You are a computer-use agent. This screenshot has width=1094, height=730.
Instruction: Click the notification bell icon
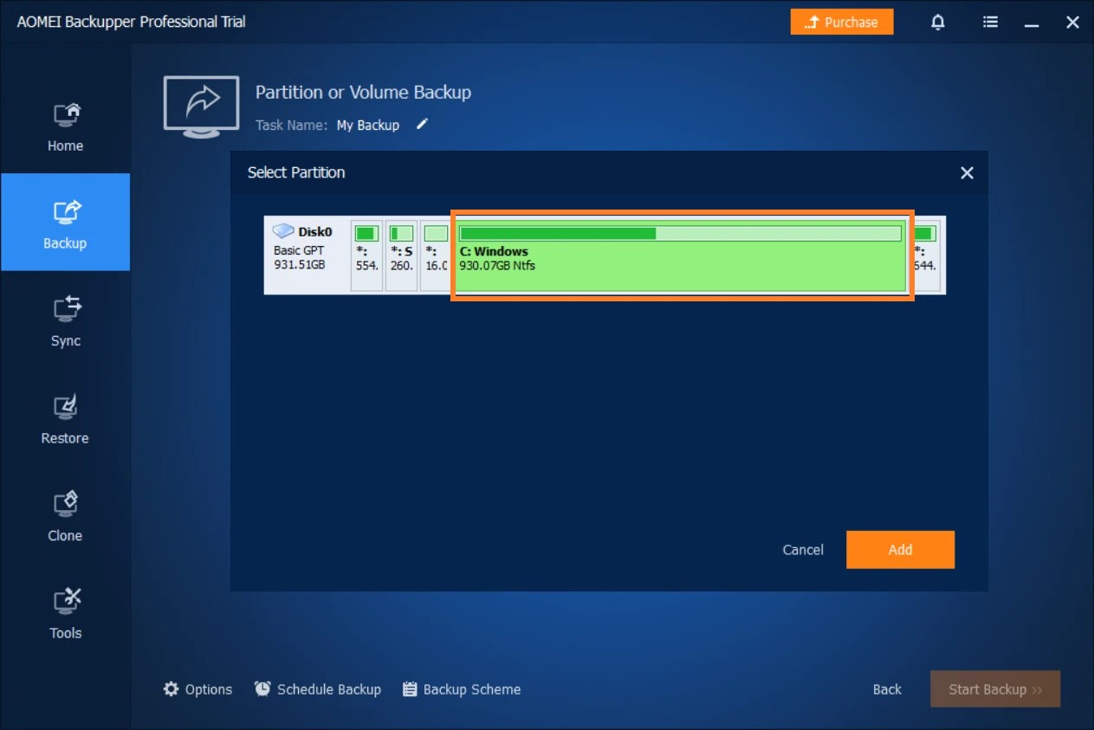click(x=938, y=23)
